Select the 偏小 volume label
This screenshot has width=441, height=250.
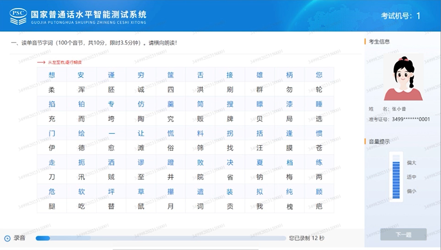411,191
